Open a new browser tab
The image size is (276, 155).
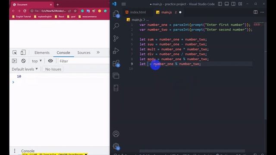[x=57, y=5]
